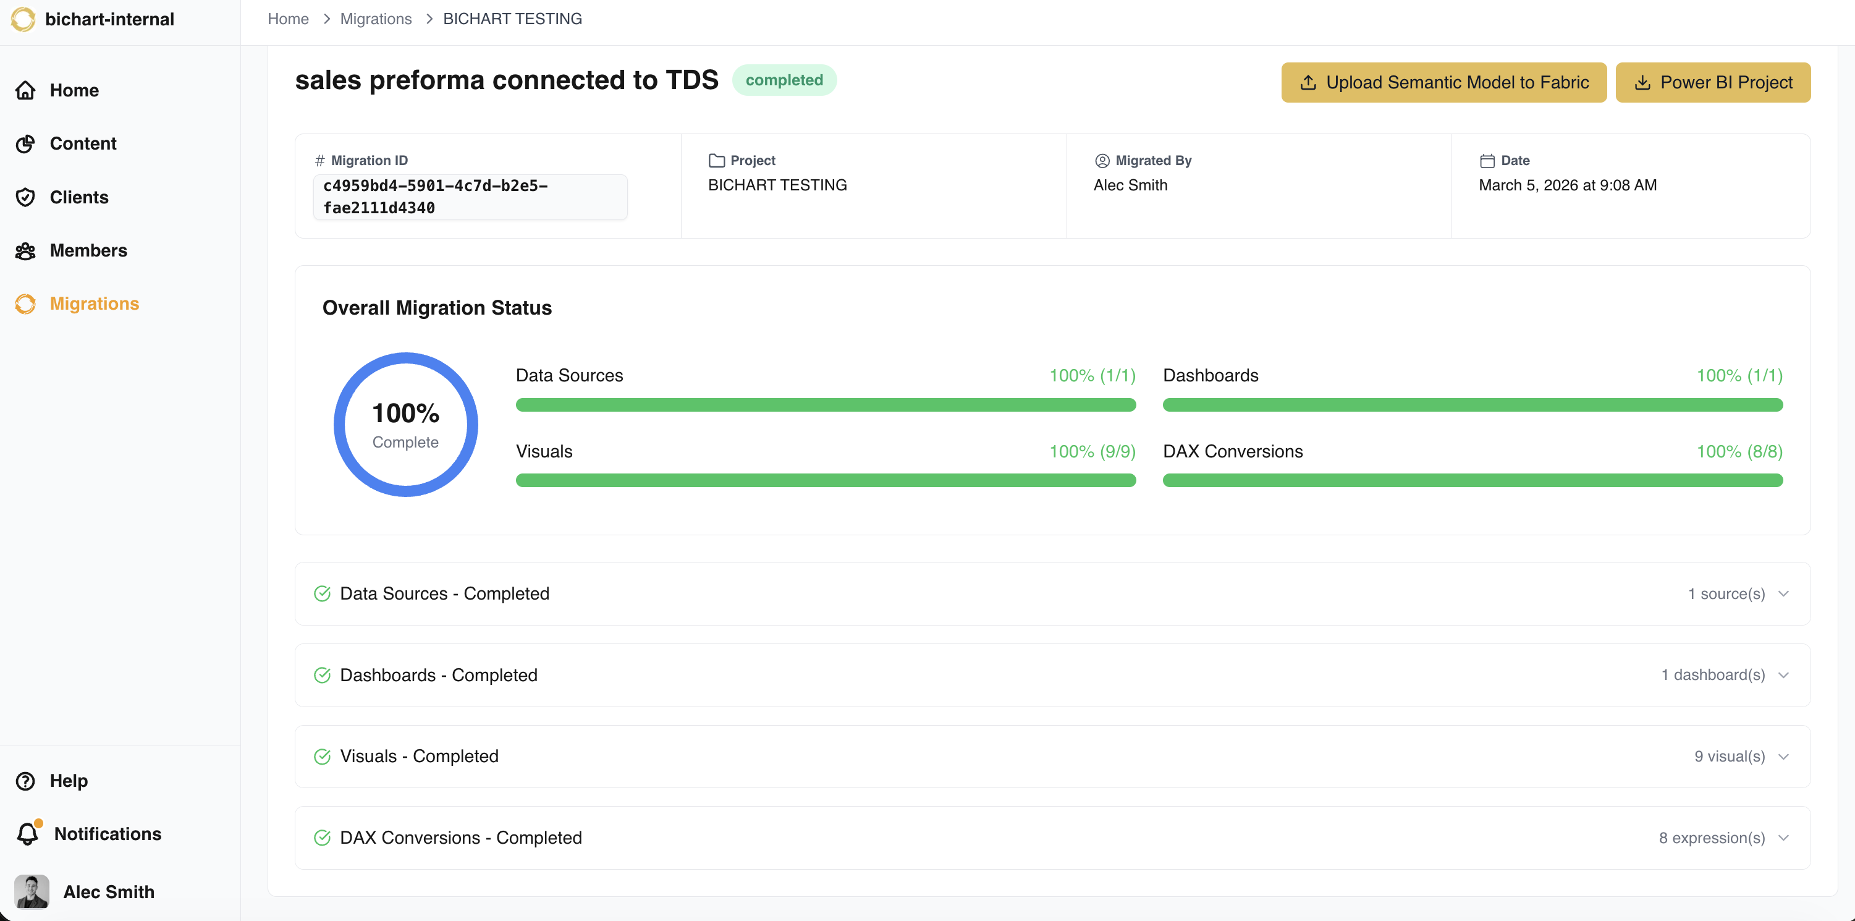1855x921 pixels.
Task: Click the Home house icon in sidebar
Action: pos(25,90)
